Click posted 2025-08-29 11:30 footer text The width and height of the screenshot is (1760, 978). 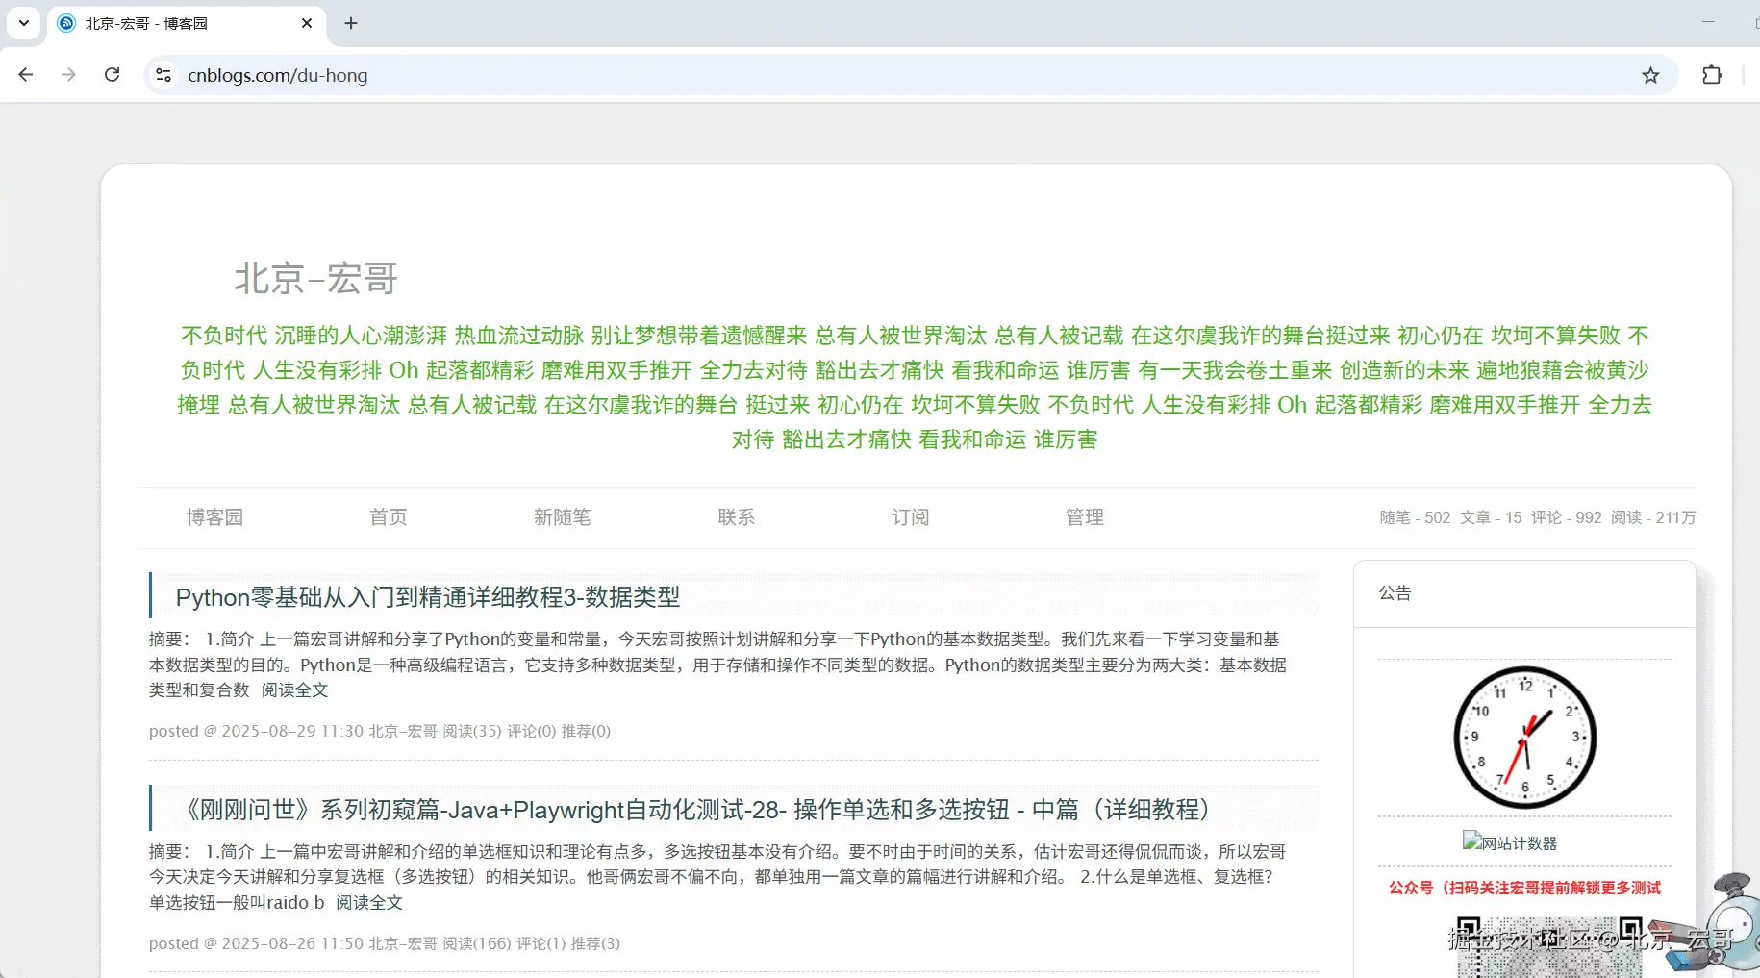point(380,731)
